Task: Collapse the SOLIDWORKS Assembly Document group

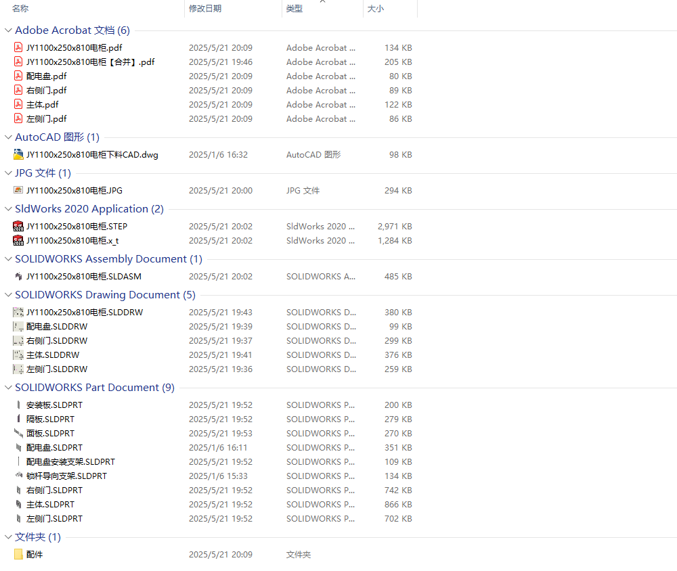Action: pyautogui.click(x=7, y=259)
